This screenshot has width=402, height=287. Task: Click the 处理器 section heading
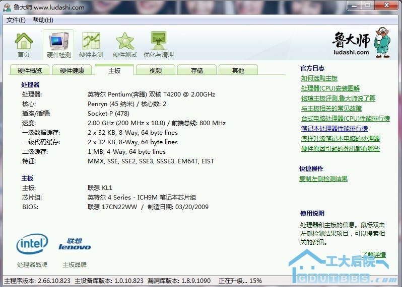tap(30, 84)
